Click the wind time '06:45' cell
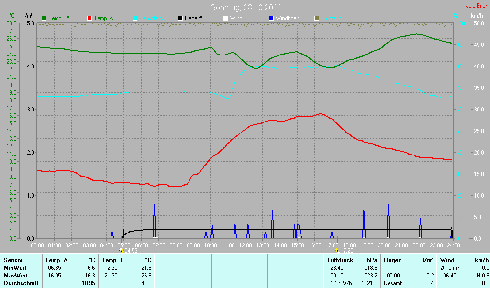Screen dimensions: 490x288 pyautogui.click(x=449, y=276)
